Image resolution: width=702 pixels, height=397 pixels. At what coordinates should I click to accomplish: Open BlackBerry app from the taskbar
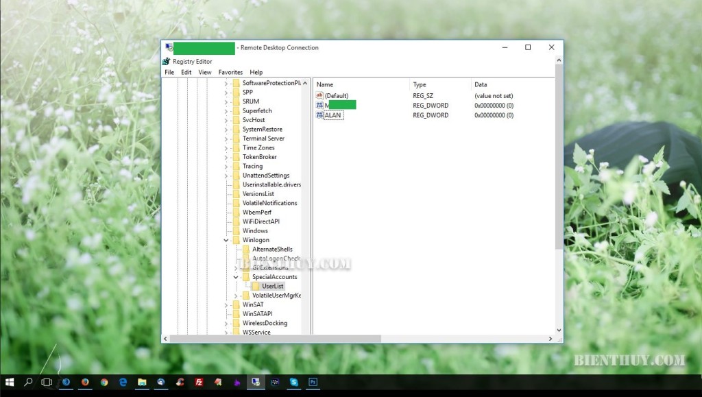point(275,382)
